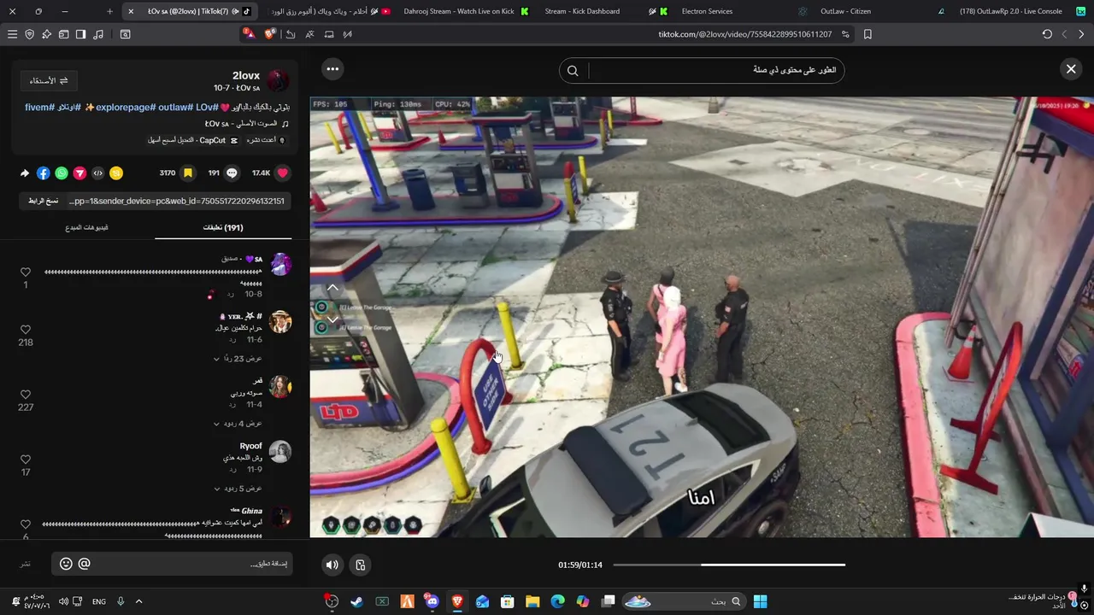The width and height of the screenshot is (1094, 615).
Task: Open the #fivem hashtag
Action: [x=39, y=107]
